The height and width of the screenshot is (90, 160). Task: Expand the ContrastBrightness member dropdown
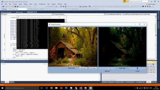156,14
